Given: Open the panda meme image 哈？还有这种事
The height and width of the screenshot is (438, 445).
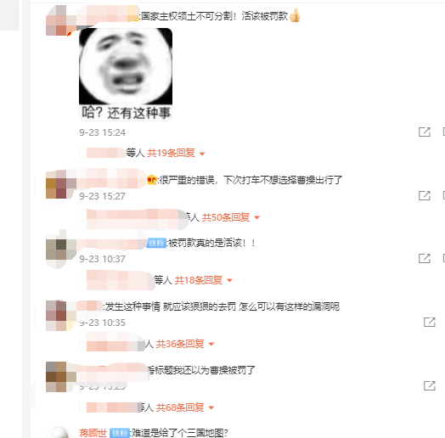Looking at the screenshot, I should click(126, 75).
